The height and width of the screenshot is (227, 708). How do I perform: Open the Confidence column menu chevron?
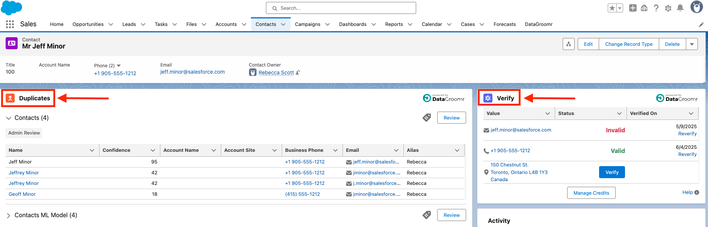pos(153,150)
